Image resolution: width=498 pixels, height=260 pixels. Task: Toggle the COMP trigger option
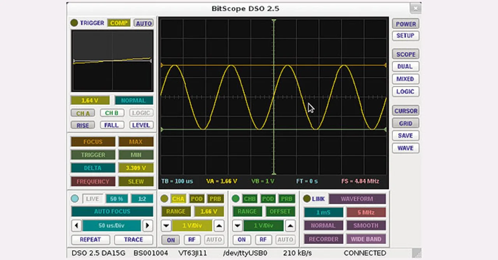pos(119,23)
